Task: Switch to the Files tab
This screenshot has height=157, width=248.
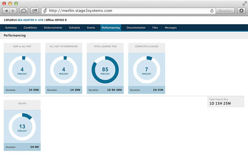Action: tap(155, 28)
